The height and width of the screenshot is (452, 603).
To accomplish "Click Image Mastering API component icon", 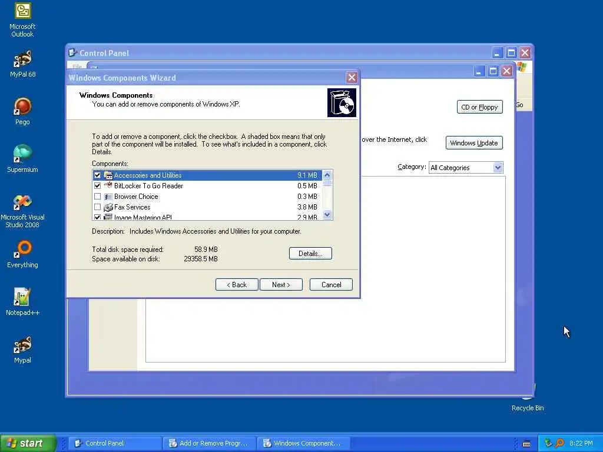I will 108,217.
